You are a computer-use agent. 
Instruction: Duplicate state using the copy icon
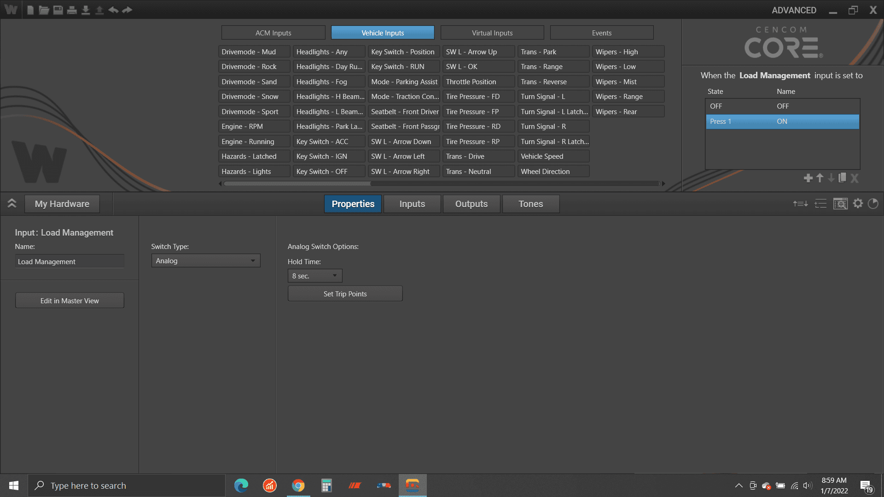click(843, 178)
